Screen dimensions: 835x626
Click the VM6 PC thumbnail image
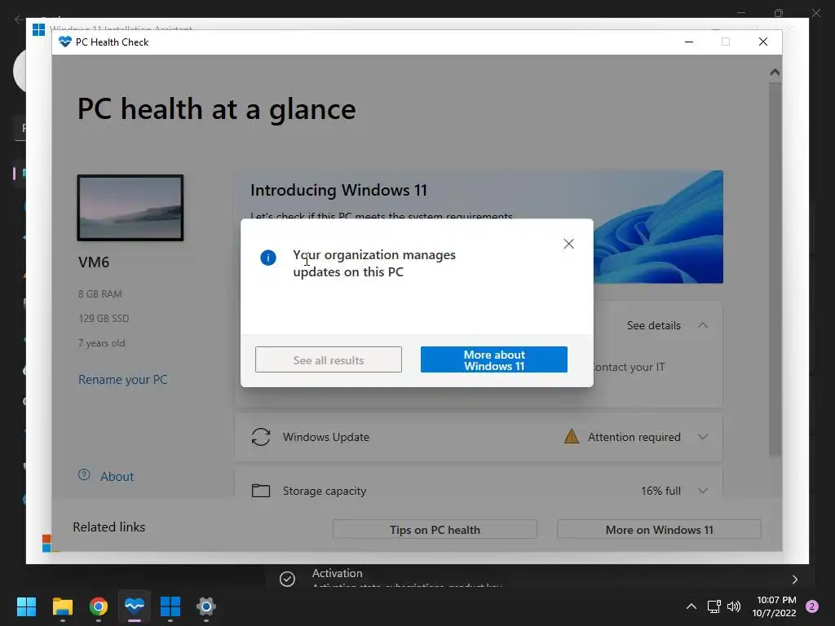coord(130,208)
